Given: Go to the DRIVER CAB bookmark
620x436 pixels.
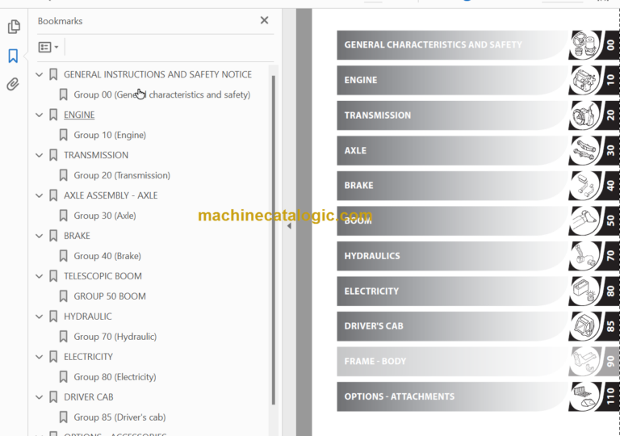Looking at the screenshot, I should 89,397.
